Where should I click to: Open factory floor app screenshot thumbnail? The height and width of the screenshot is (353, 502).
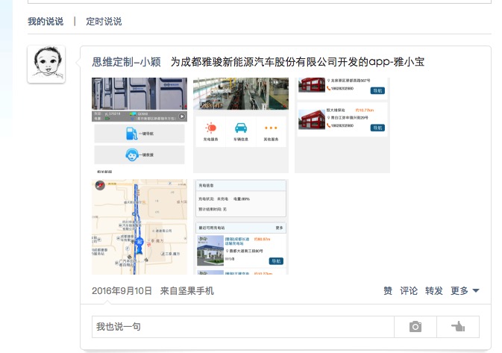(241, 125)
